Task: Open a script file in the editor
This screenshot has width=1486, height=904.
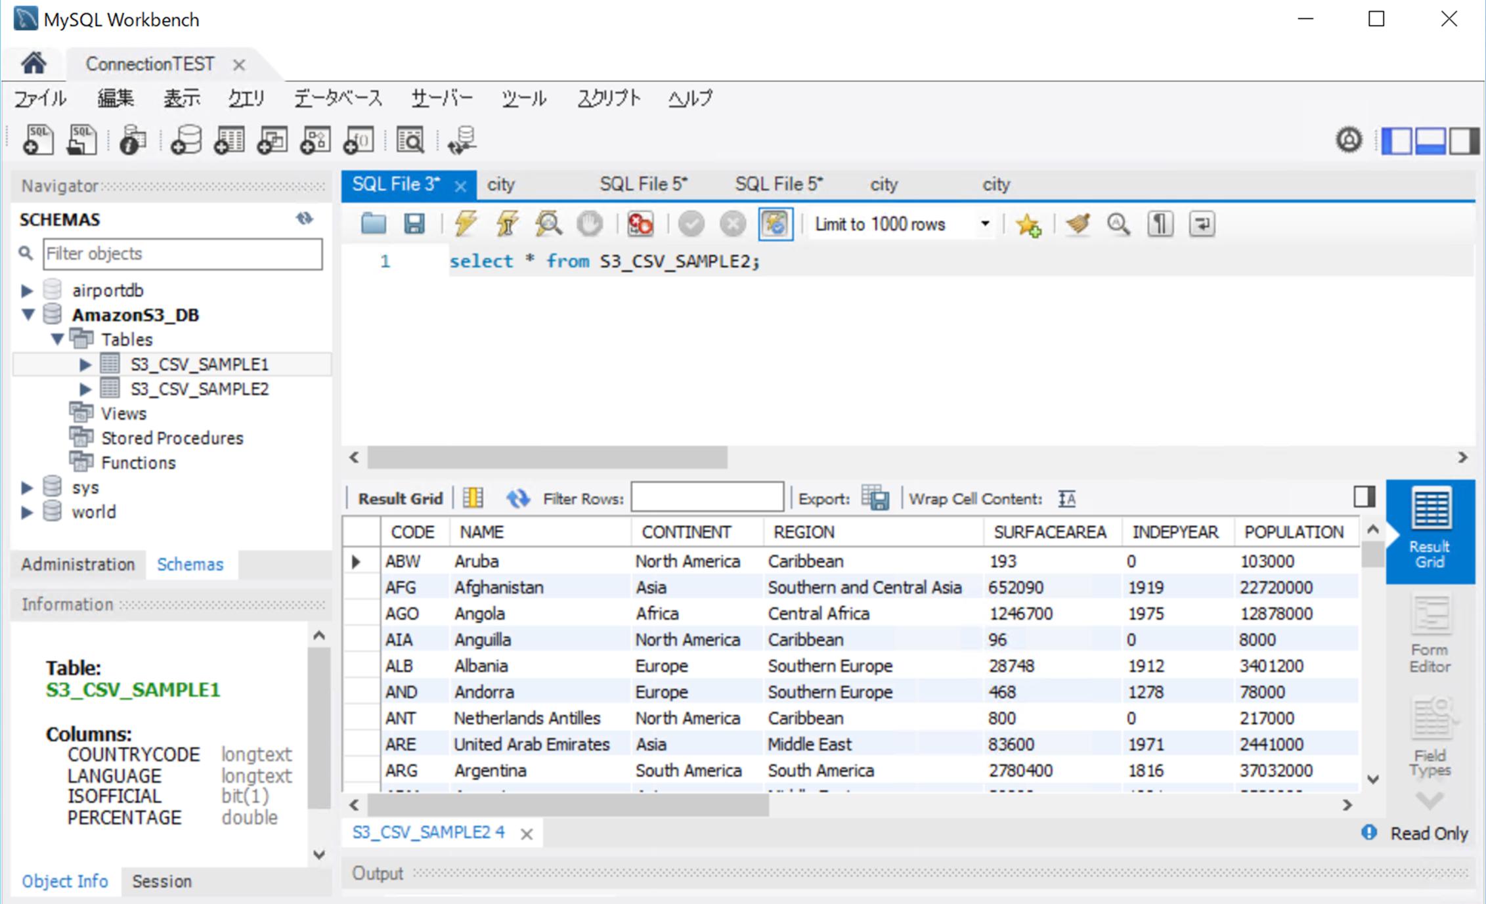Action: click(x=374, y=224)
